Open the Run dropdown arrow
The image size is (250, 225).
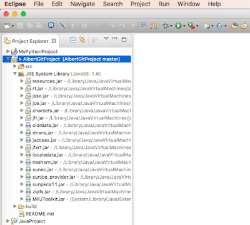coord(184,26)
